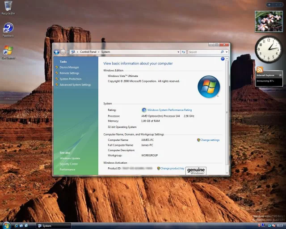Screen dimensions: 286x229
Task: Open System Protection from Tasks pane
Action: click(71, 79)
